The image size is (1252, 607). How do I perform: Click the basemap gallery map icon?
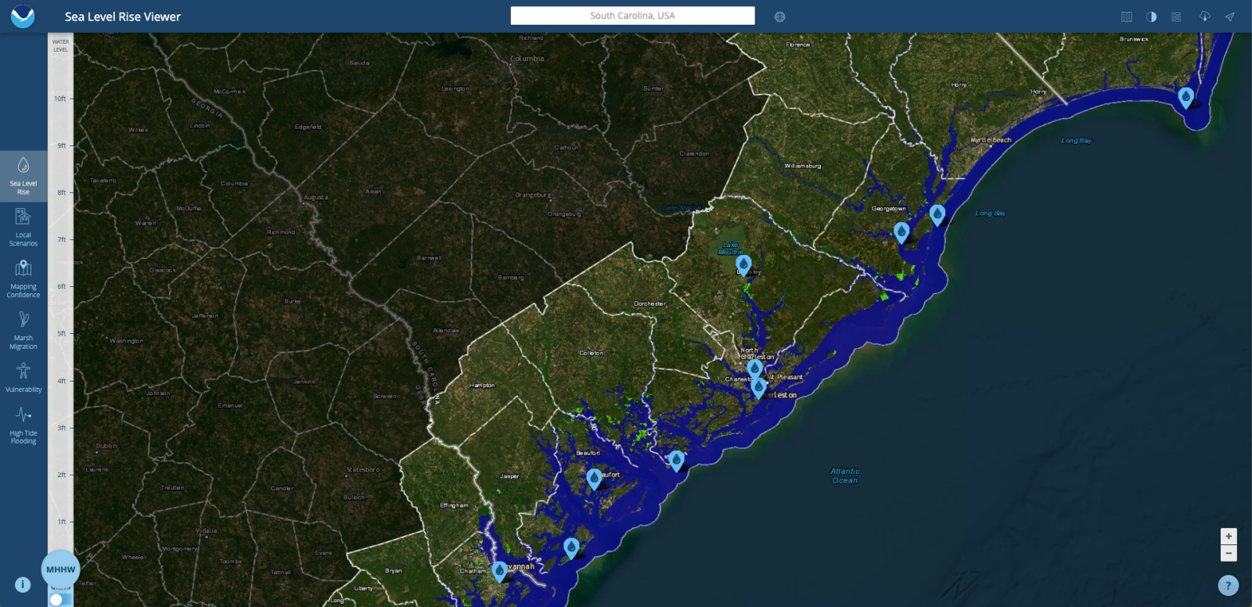1127,16
